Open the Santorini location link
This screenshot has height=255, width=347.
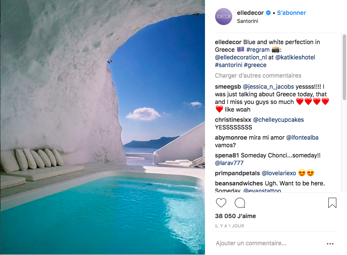click(x=248, y=21)
